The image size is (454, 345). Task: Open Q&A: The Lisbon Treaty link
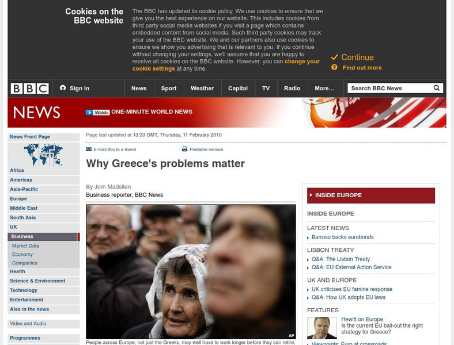pyautogui.click(x=340, y=259)
